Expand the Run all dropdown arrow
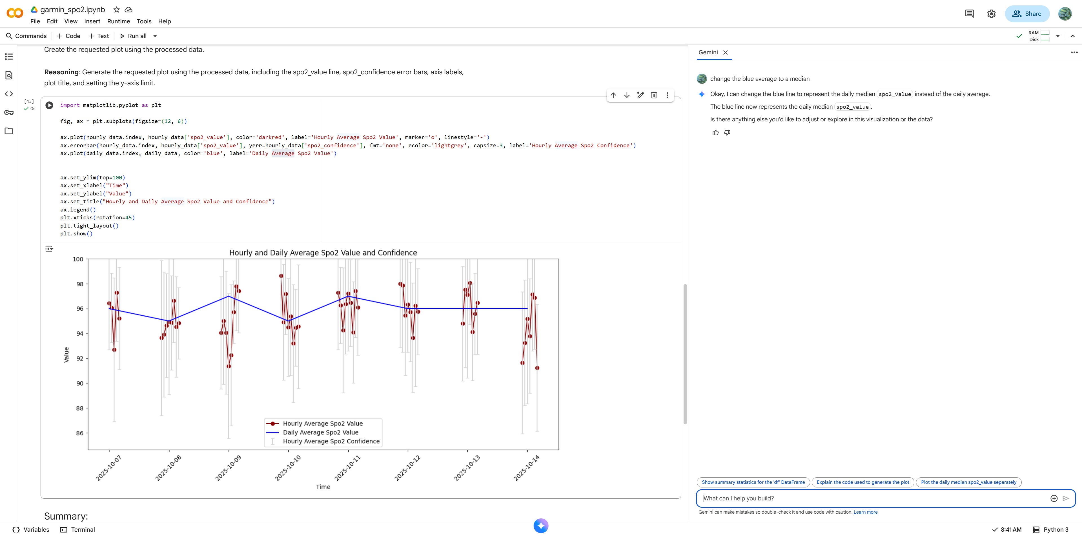The image size is (1082, 537). pos(155,36)
